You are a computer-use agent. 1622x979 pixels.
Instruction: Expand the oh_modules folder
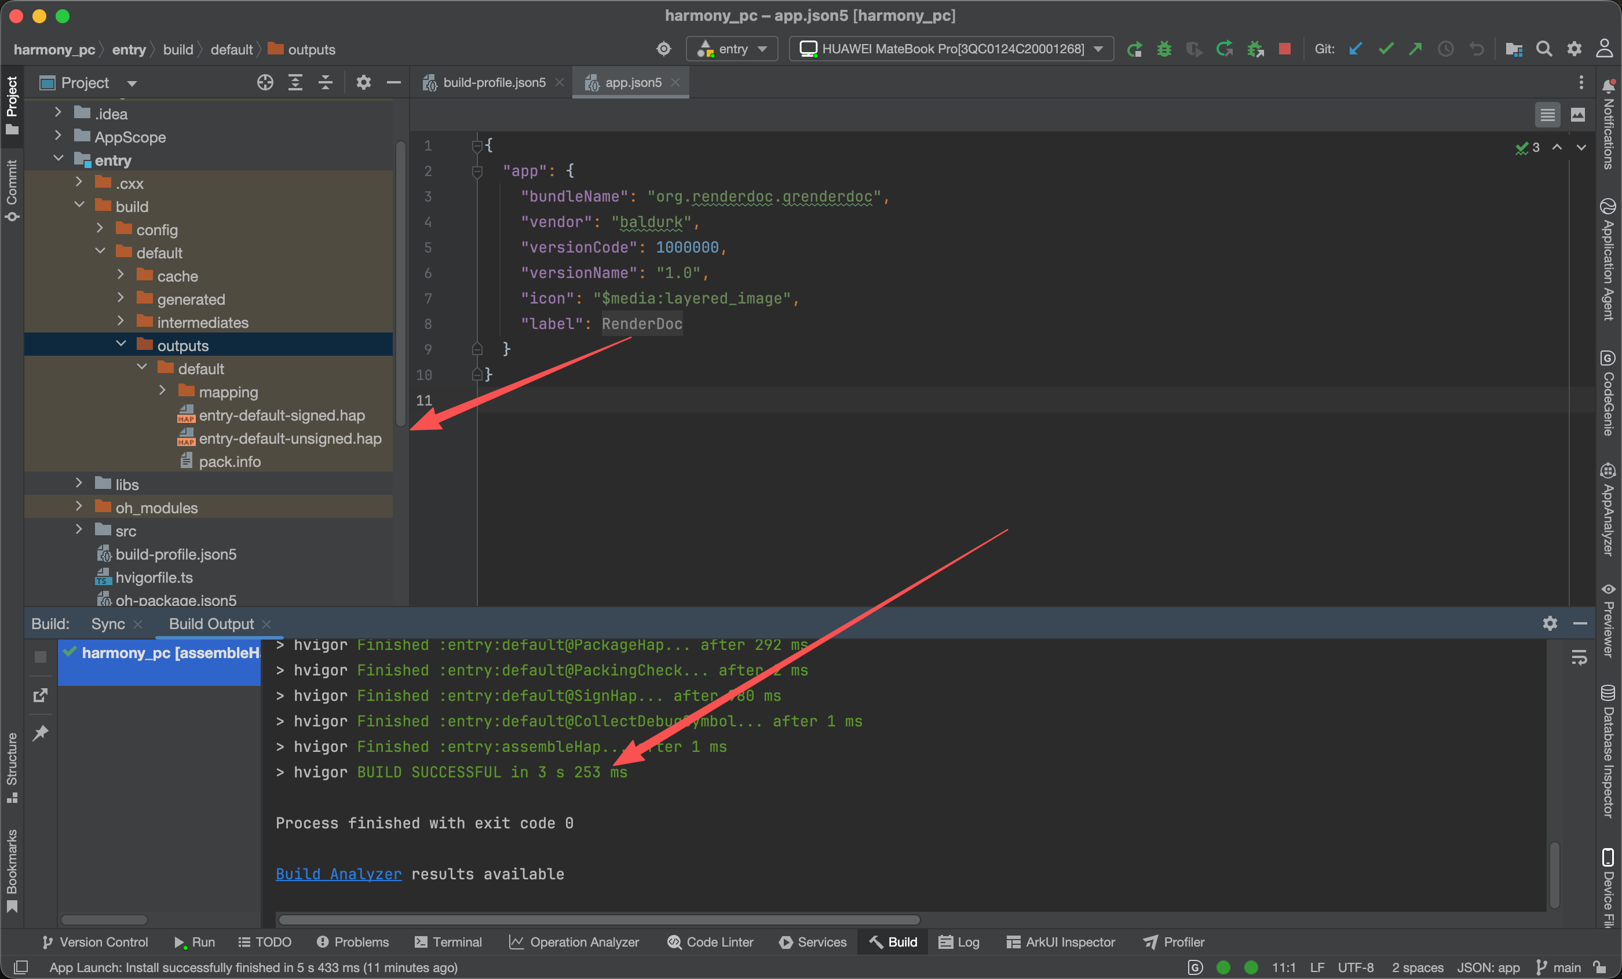(79, 506)
